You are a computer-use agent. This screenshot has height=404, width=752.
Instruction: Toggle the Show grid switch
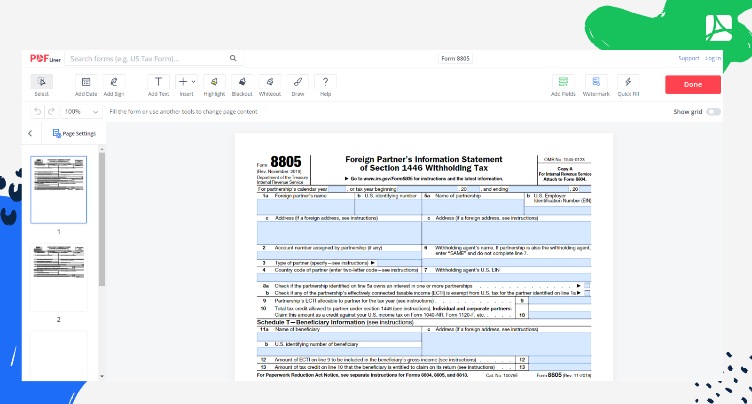713,111
